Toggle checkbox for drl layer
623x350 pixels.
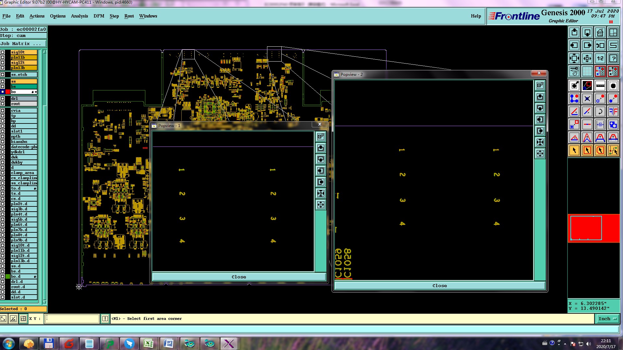[3, 99]
